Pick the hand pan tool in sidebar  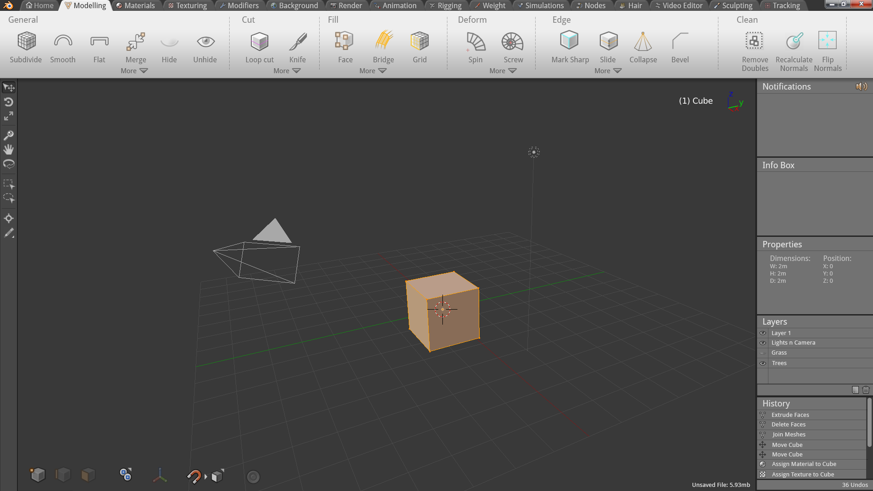[9, 150]
